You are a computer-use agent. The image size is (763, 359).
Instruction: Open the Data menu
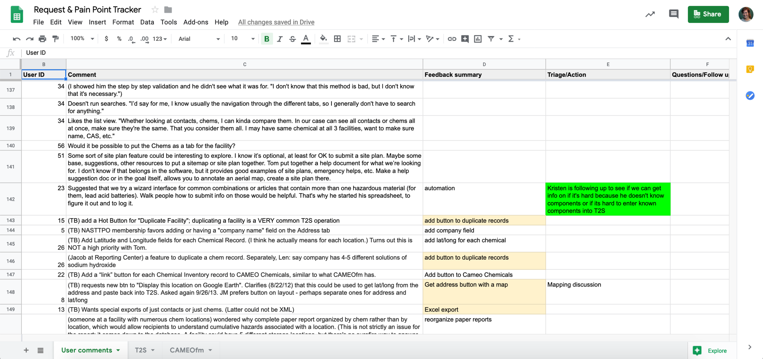[147, 22]
